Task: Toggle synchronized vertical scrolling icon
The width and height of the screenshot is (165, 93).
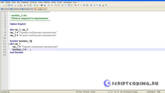Action: click(55, 5)
